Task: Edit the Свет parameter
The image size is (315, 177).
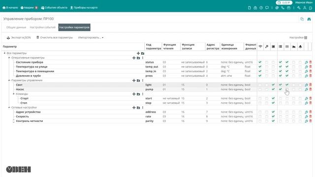Action: point(306,85)
